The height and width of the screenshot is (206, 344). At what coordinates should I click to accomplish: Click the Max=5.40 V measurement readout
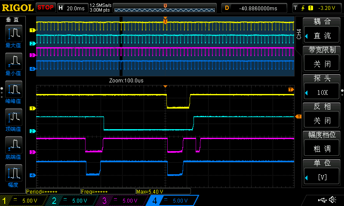coord(163,191)
